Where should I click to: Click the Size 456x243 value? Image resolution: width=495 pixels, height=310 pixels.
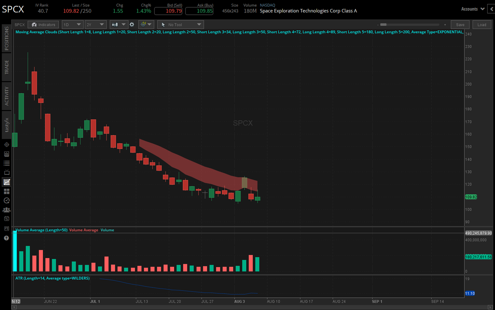230,11
